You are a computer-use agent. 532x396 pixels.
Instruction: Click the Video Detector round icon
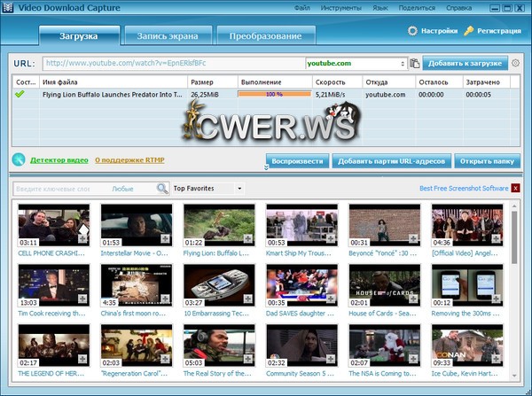(x=18, y=160)
